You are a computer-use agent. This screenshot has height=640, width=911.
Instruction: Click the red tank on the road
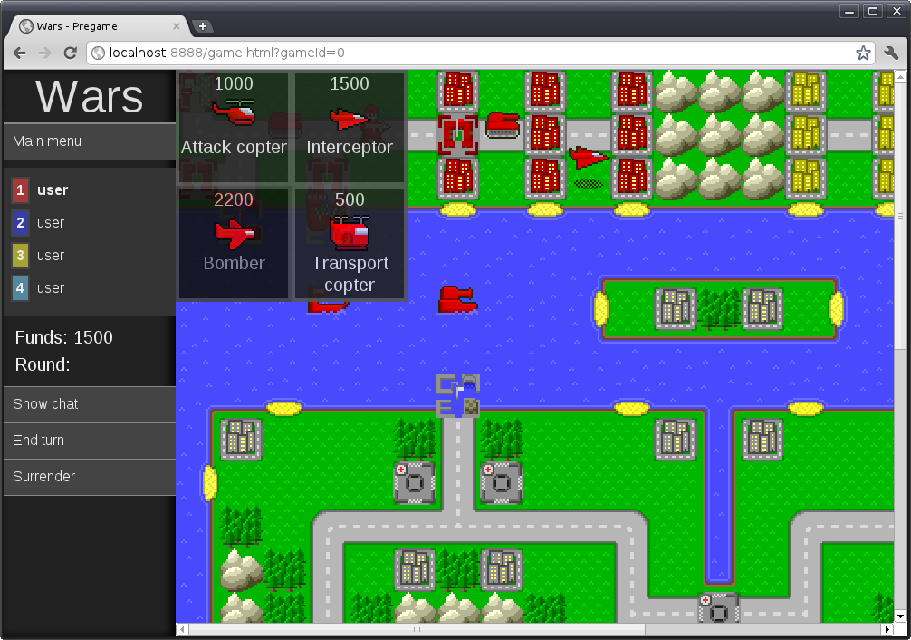click(502, 125)
